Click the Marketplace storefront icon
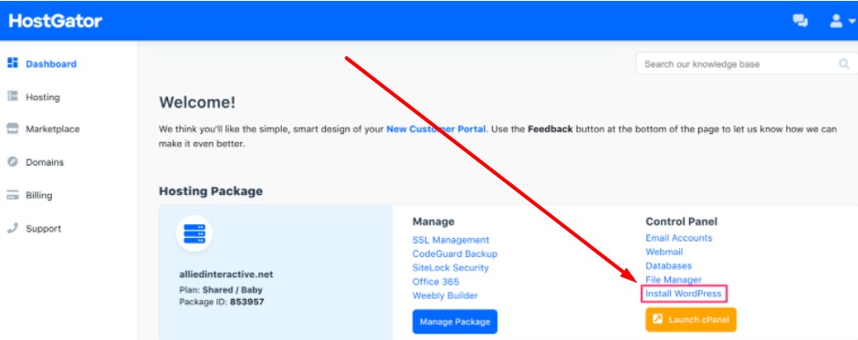This screenshot has width=858, height=340. click(x=13, y=129)
